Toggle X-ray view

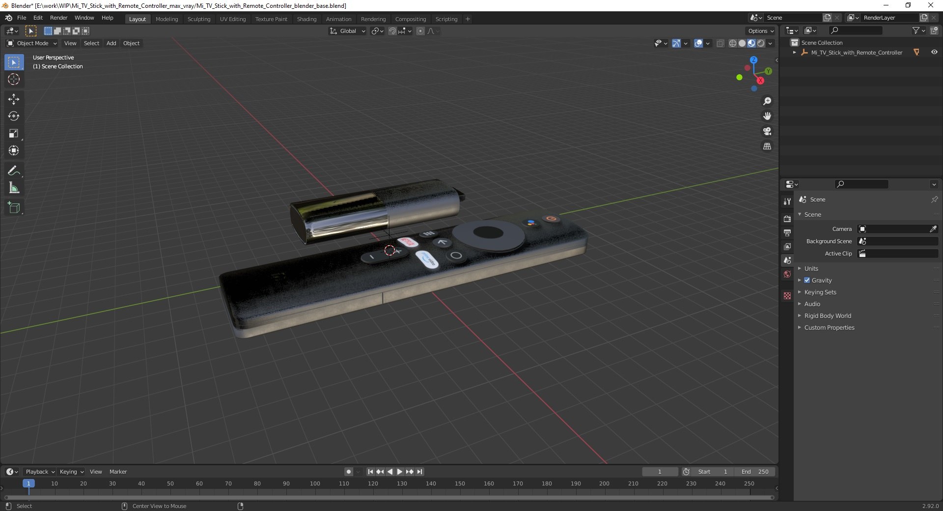click(x=720, y=43)
